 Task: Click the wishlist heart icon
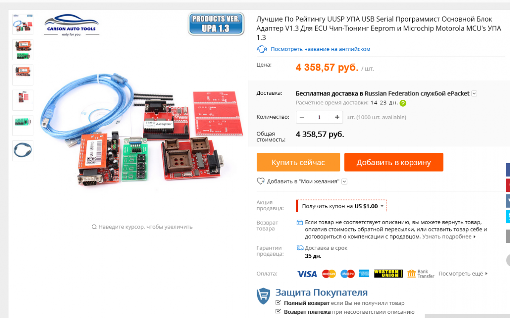click(261, 181)
